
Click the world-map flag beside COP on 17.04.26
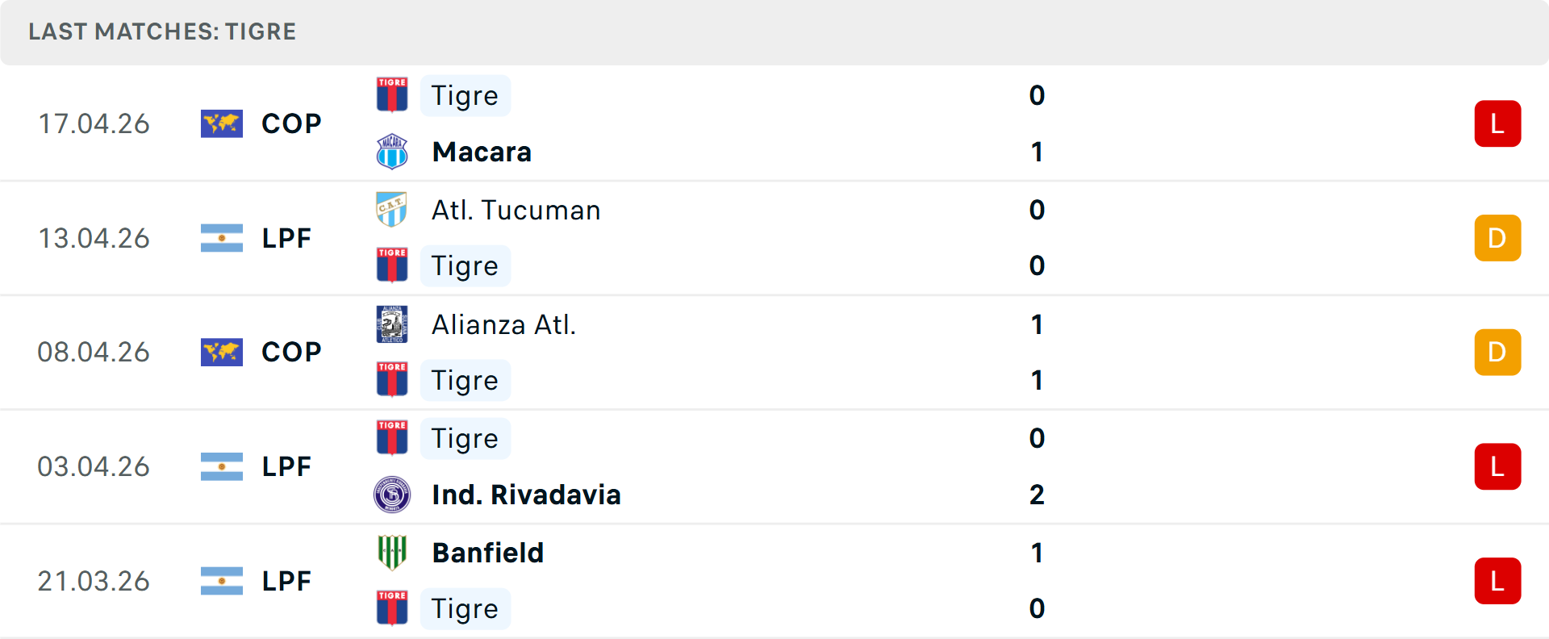(222, 123)
